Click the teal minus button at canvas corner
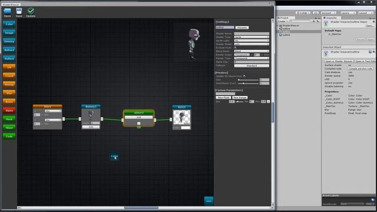Screen dimensions: 377x212 [x=209, y=201]
